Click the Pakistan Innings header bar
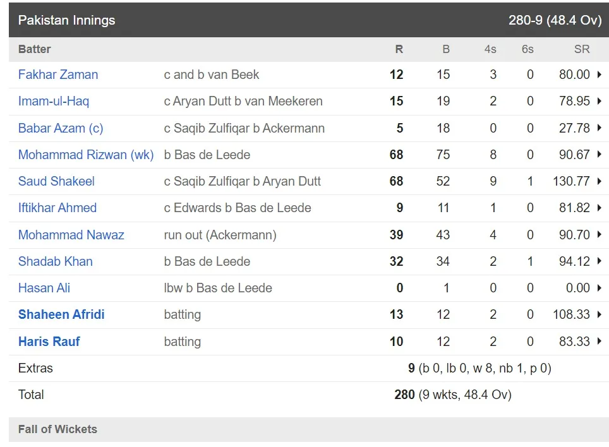The image size is (609, 447). click(308, 20)
